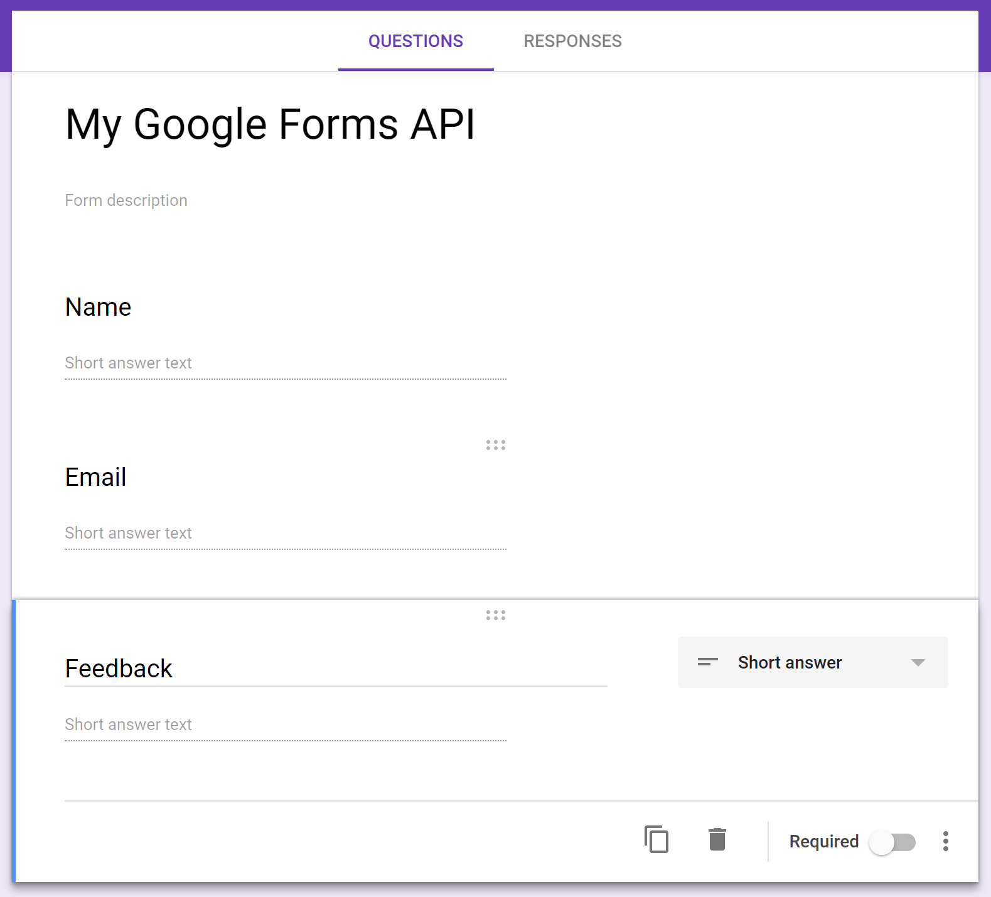Duplicate the Feedback question
This screenshot has height=897, width=991.
click(656, 839)
